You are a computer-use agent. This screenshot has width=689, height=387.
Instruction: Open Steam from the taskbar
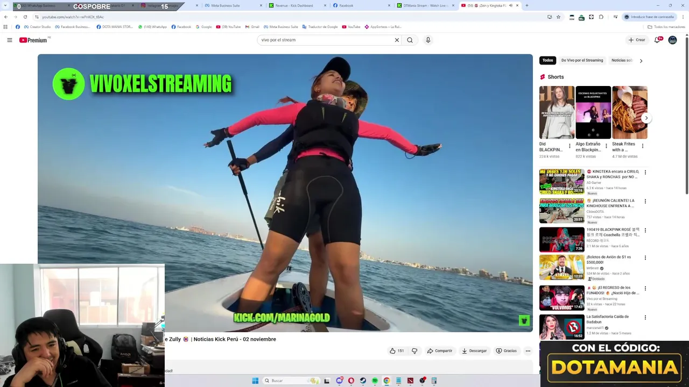point(363,381)
